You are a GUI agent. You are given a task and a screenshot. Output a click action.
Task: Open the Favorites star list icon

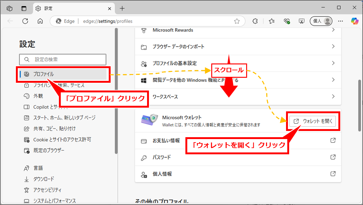pyautogui.click(x=271, y=21)
